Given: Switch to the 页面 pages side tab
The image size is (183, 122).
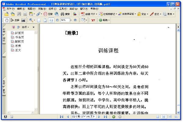Looking at the screenshot, I should pos(4,39).
